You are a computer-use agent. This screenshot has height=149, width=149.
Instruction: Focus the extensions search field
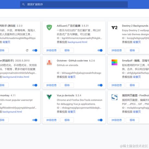[x=74, y=5]
